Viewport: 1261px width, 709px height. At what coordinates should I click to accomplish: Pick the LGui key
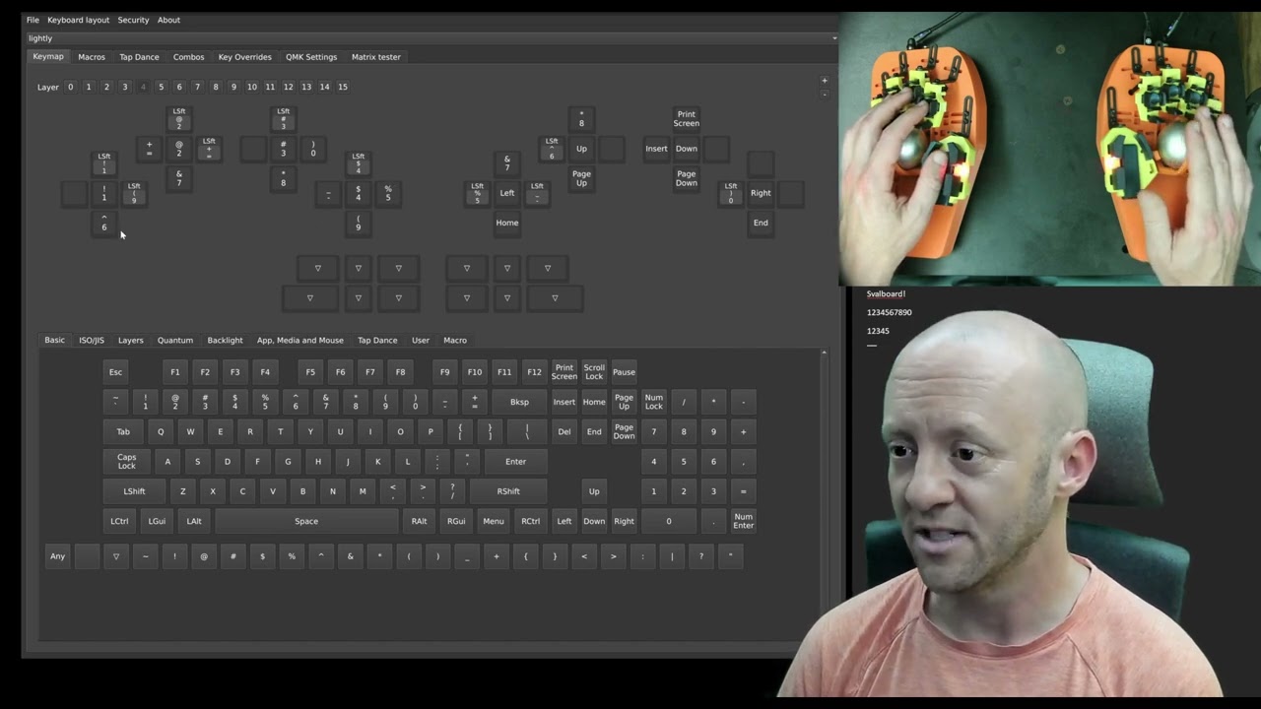click(x=157, y=521)
